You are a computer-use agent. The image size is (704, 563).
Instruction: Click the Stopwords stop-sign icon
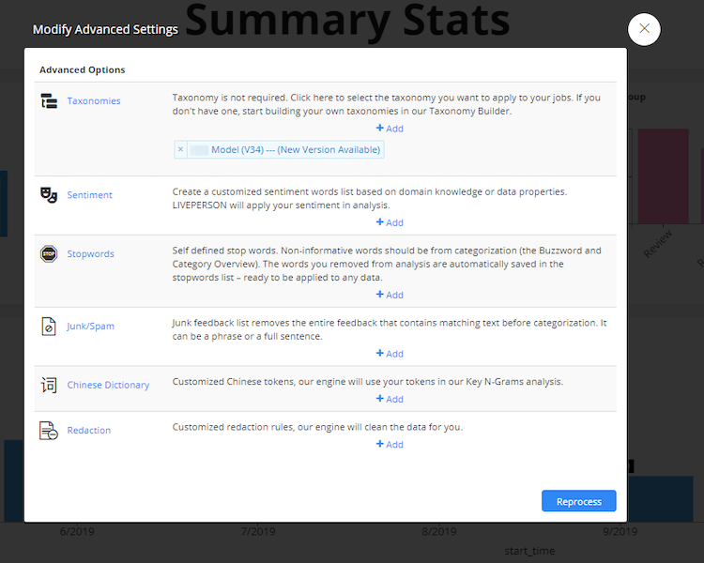pos(49,254)
